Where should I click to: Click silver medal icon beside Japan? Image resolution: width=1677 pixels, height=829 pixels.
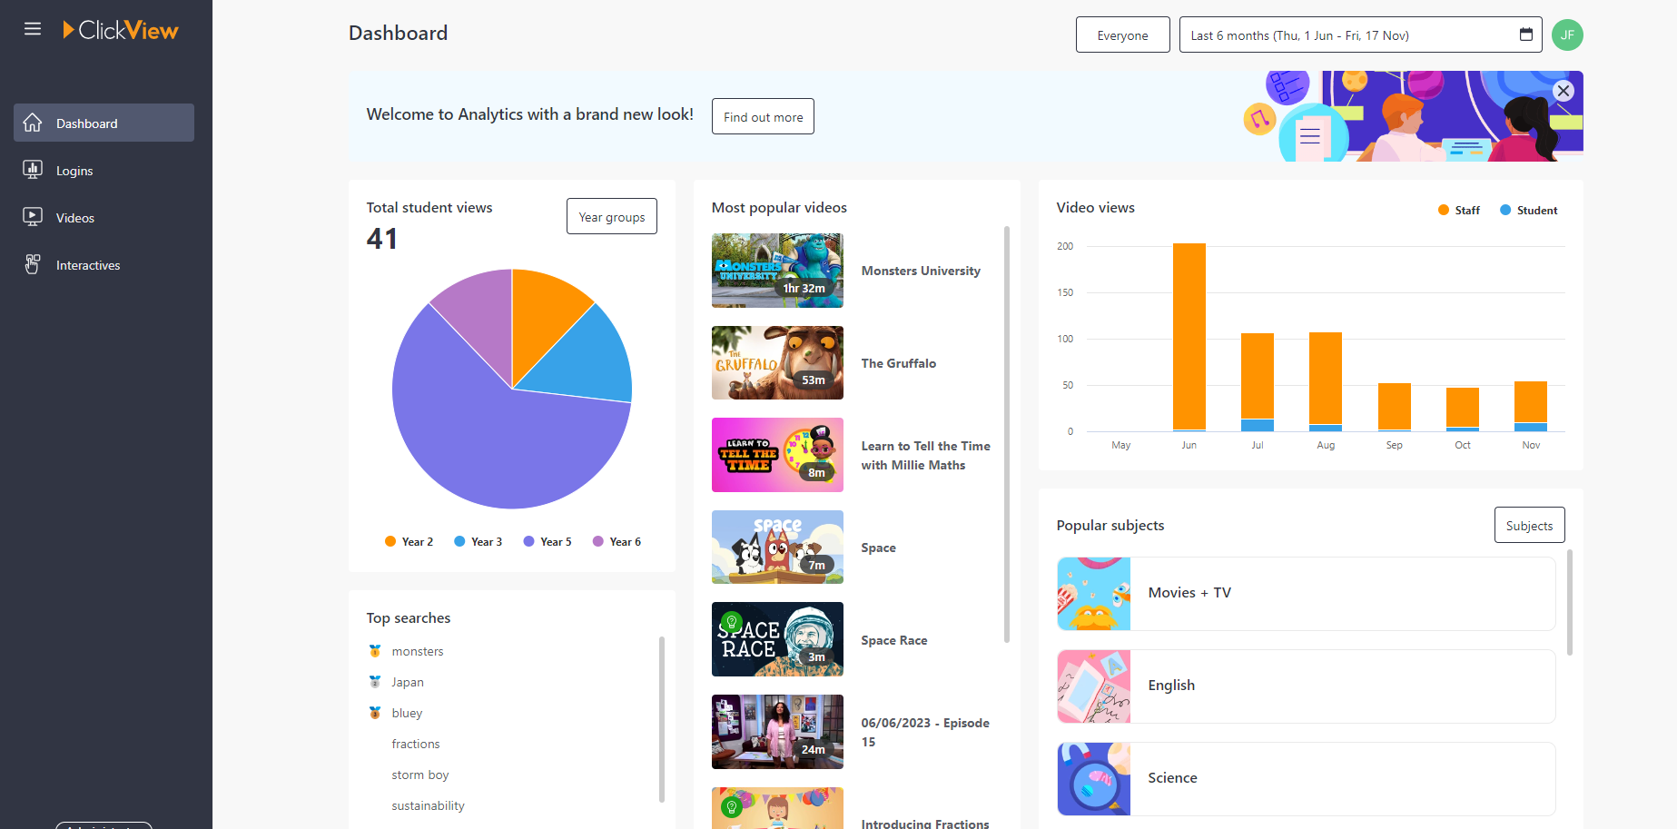pyautogui.click(x=375, y=682)
